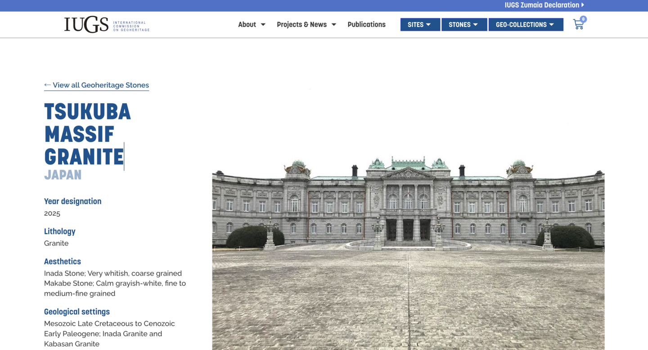This screenshot has width=648, height=350.
Task: Click the palace building photo
Action: click(408, 252)
